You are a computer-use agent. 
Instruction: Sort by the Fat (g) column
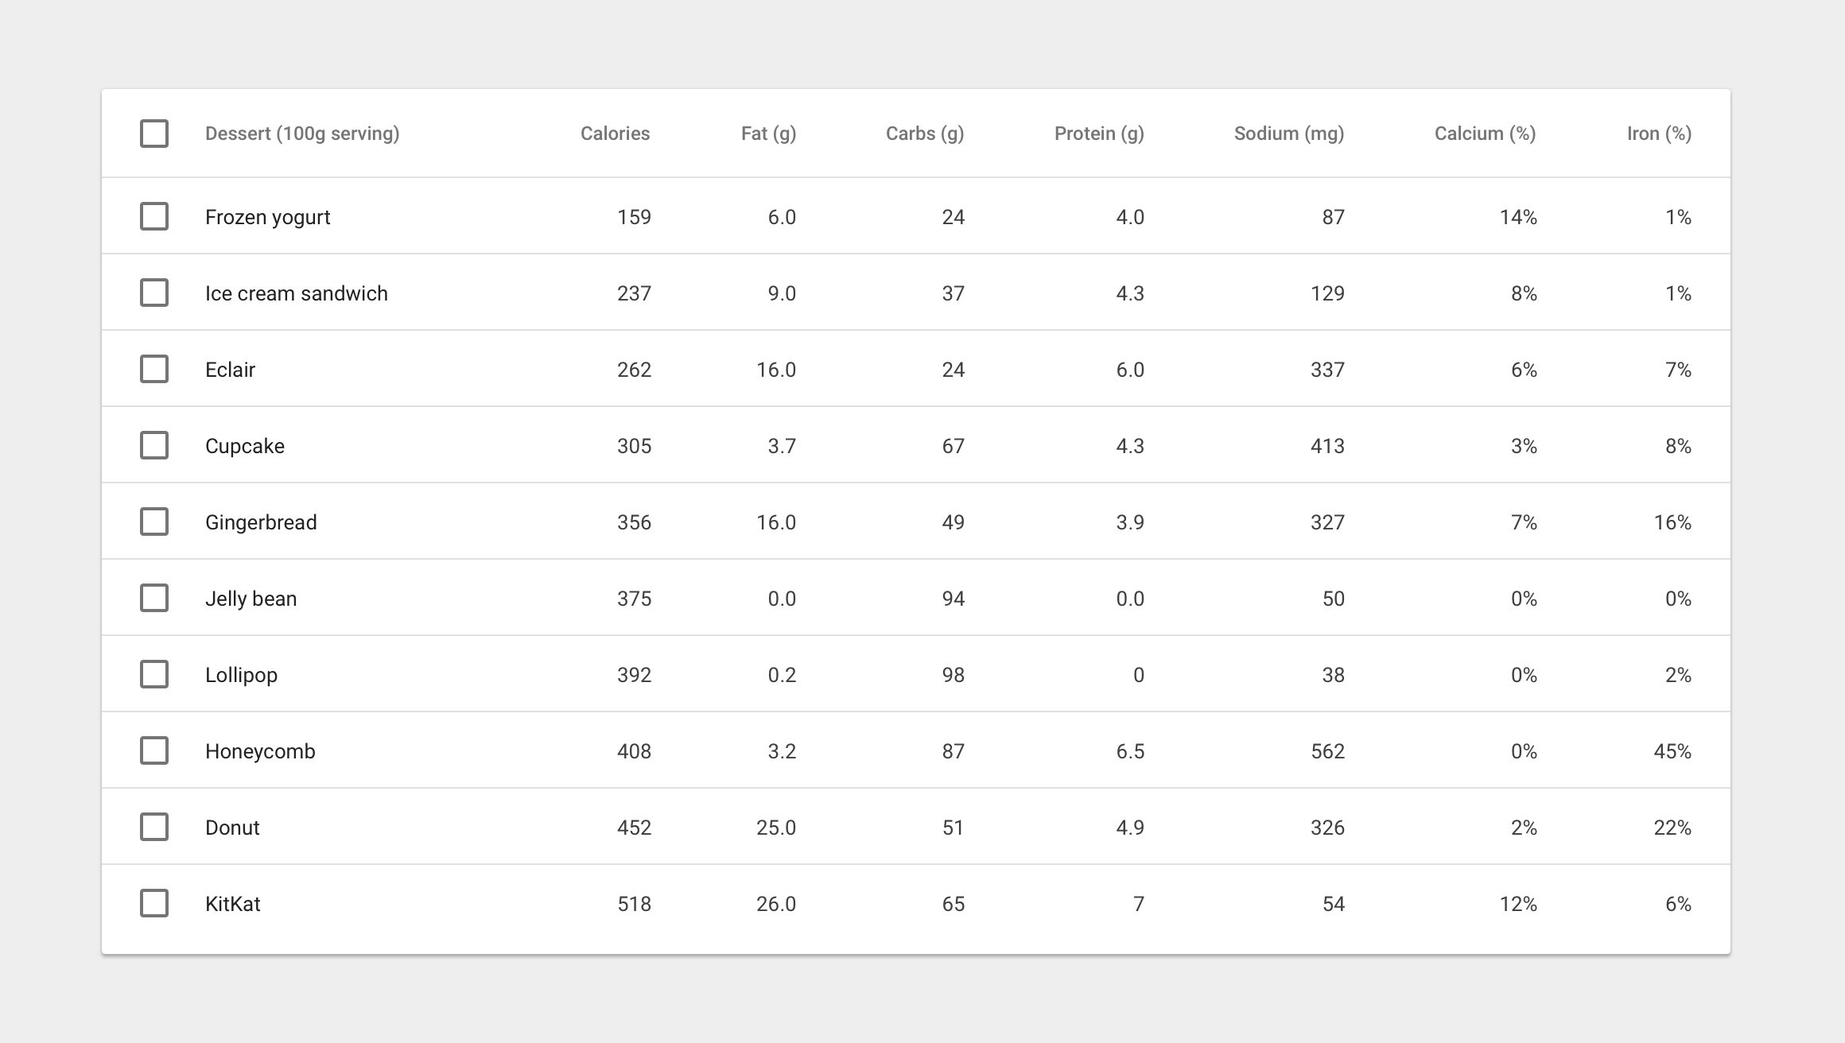(768, 134)
